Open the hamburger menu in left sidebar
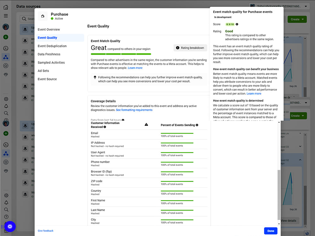 click(x=6, y=16)
